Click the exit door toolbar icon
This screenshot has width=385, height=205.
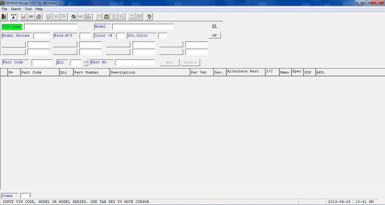point(4,17)
